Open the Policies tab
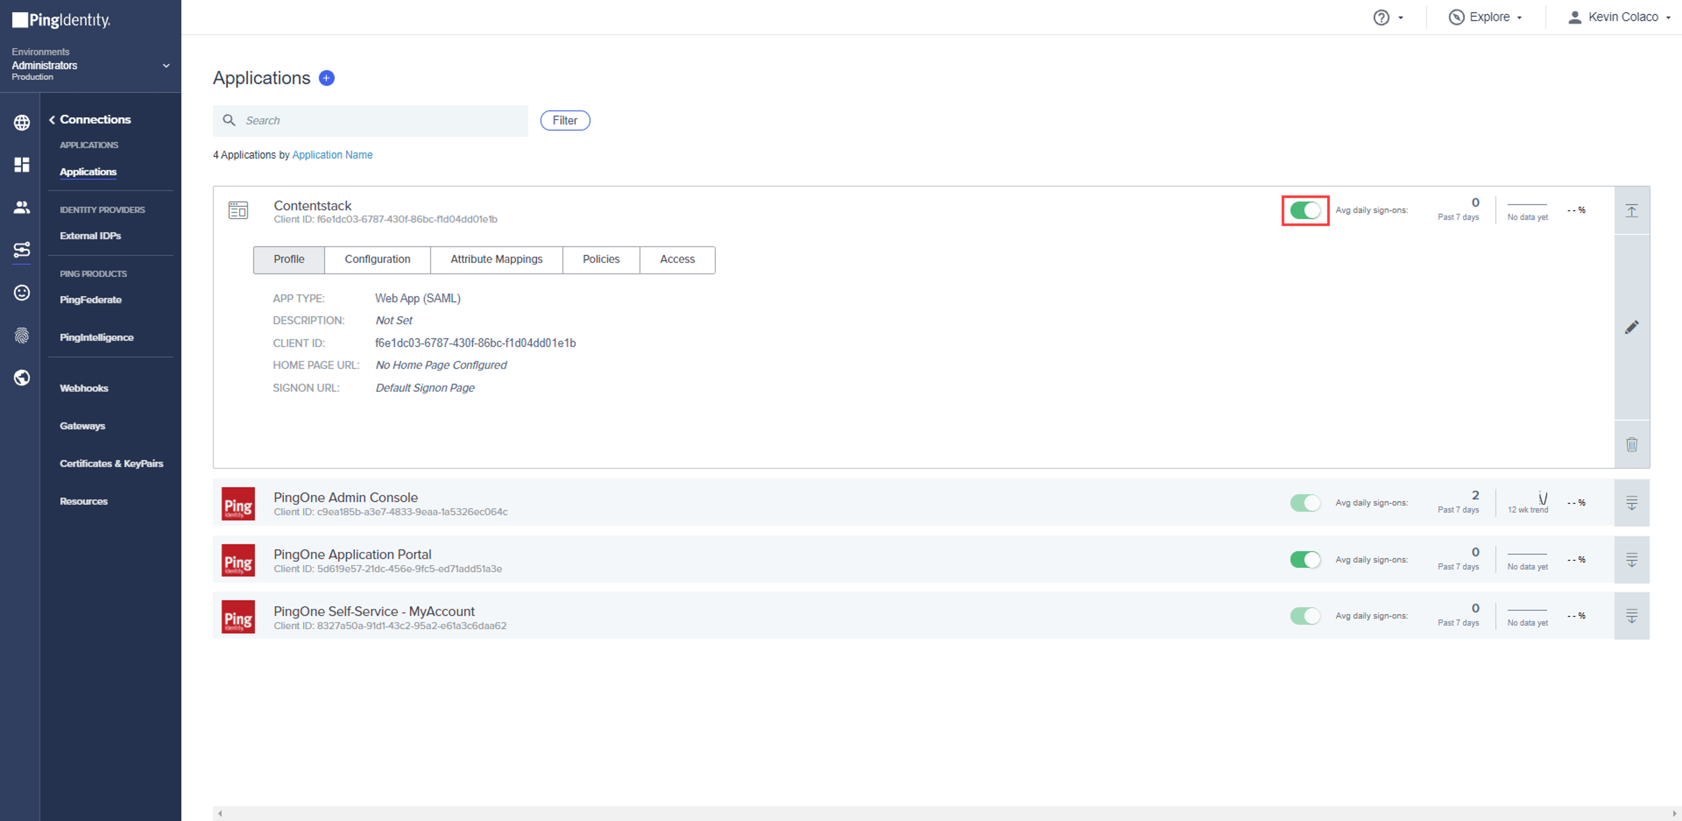Screen dimensions: 1682x821 click(x=601, y=260)
